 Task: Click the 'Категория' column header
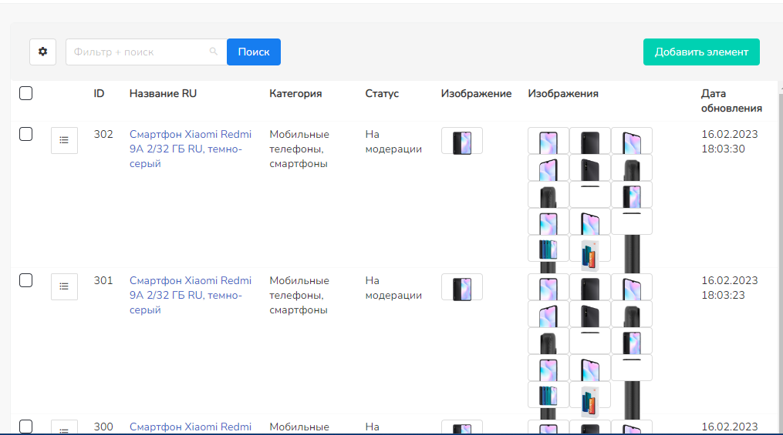click(x=295, y=94)
